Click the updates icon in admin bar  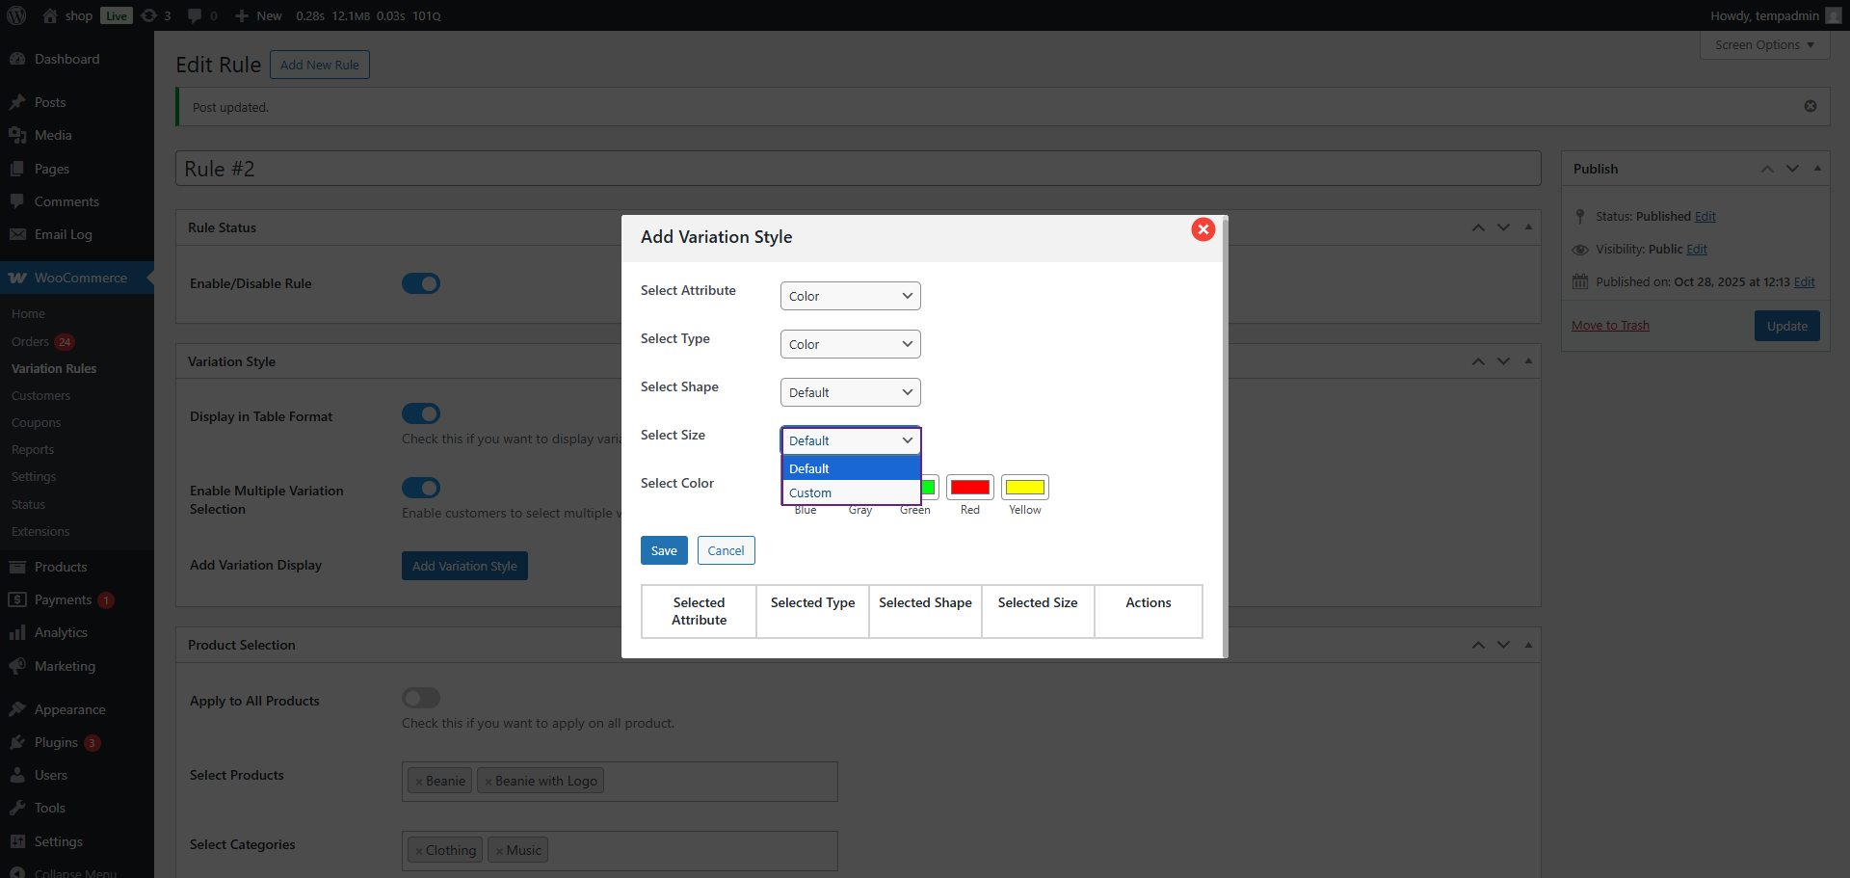[x=149, y=15]
